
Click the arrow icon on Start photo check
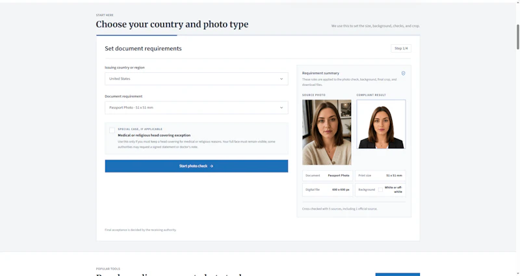click(x=212, y=166)
